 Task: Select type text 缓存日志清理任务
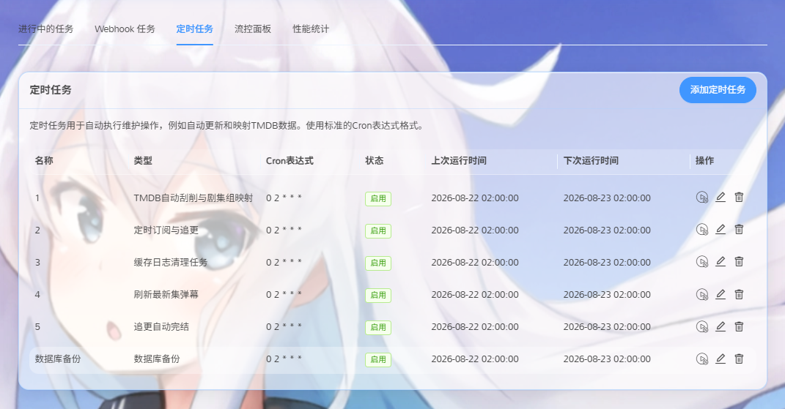pyautogui.click(x=170, y=262)
